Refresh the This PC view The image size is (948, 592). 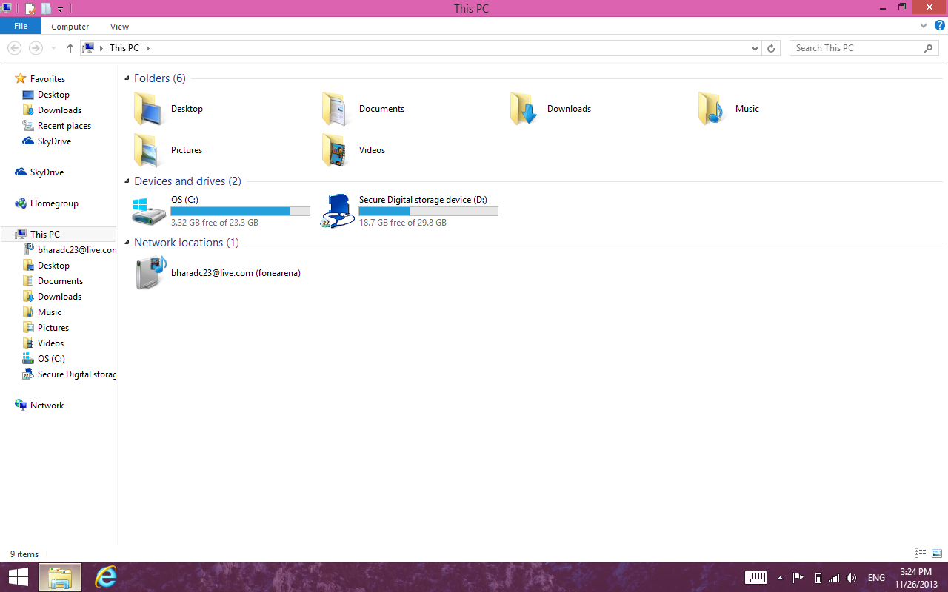(x=771, y=48)
